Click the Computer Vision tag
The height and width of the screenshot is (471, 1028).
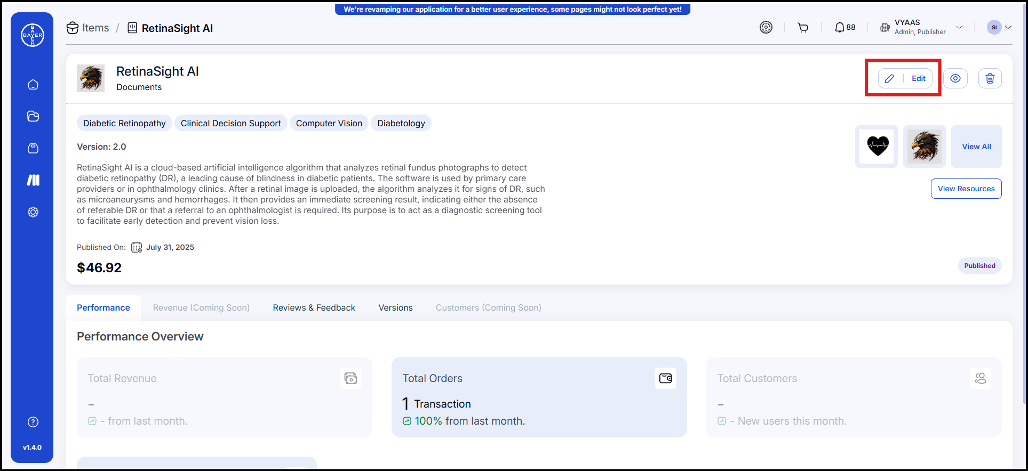329,123
